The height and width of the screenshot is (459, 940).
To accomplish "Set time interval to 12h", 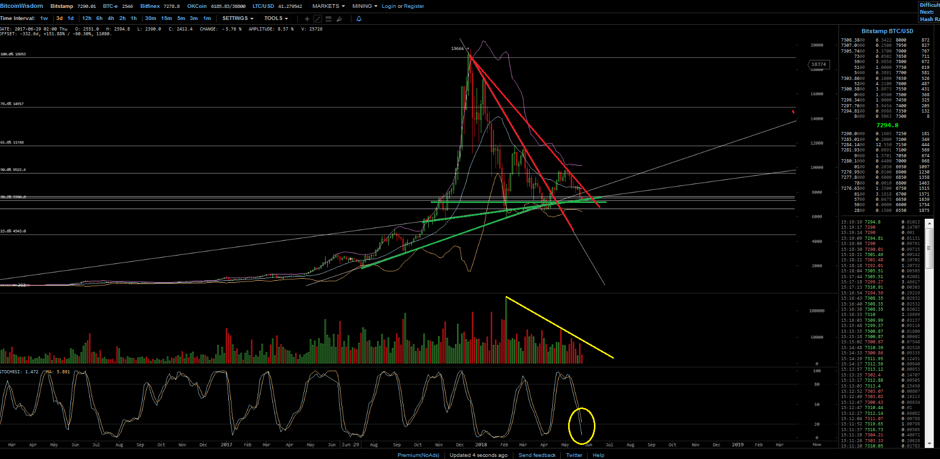I will [x=87, y=18].
